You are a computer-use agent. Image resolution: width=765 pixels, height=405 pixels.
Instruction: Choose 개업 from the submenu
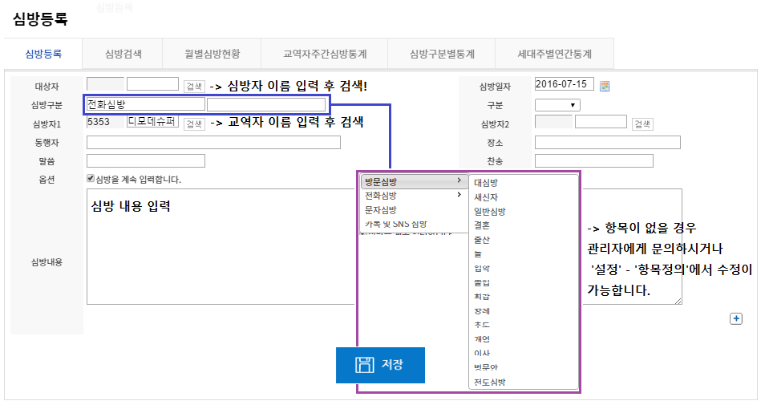[x=482, y=338]
